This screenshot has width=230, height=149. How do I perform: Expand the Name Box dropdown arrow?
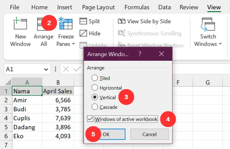tap(46, 69)
